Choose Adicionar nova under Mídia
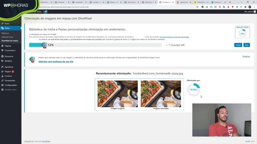 point(7,37)
